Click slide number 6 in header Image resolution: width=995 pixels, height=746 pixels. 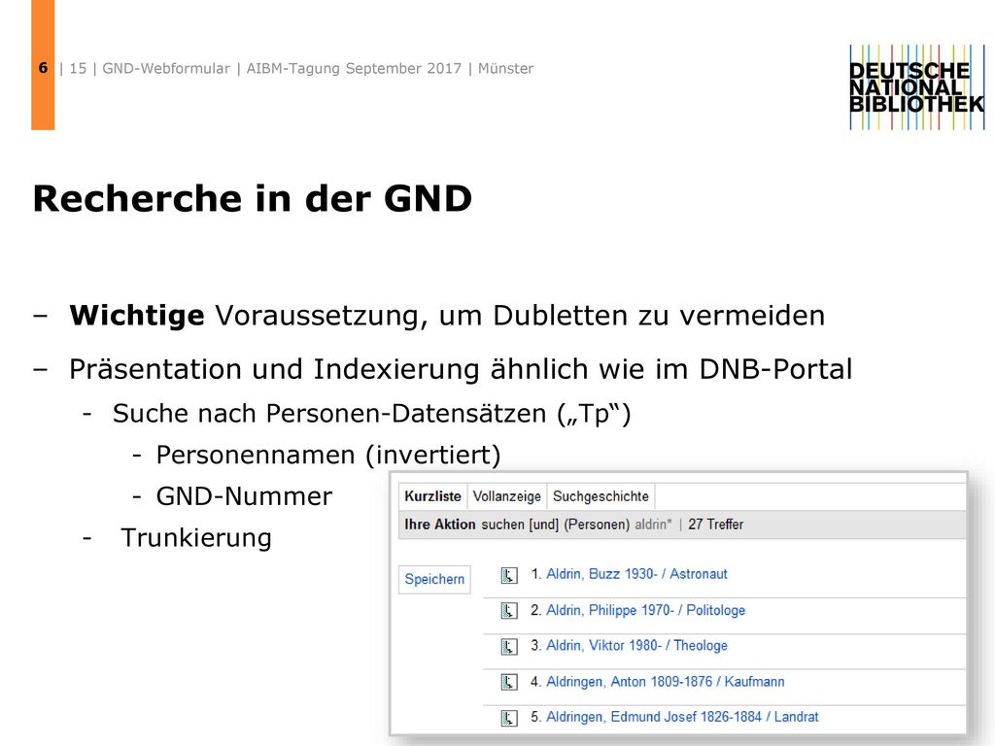tap(43, 68)
